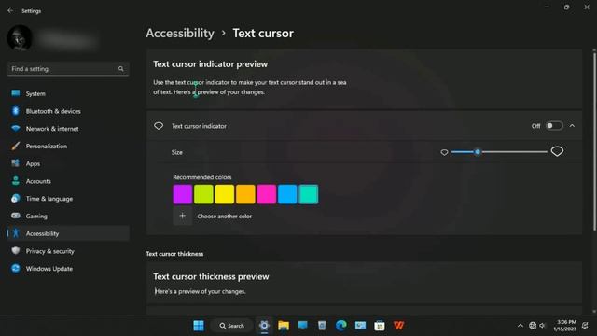The width and height of the screenshot is (597, 336).
Task: Open Time & language settings
Action: pyautogui.click(x=68, y=199)
